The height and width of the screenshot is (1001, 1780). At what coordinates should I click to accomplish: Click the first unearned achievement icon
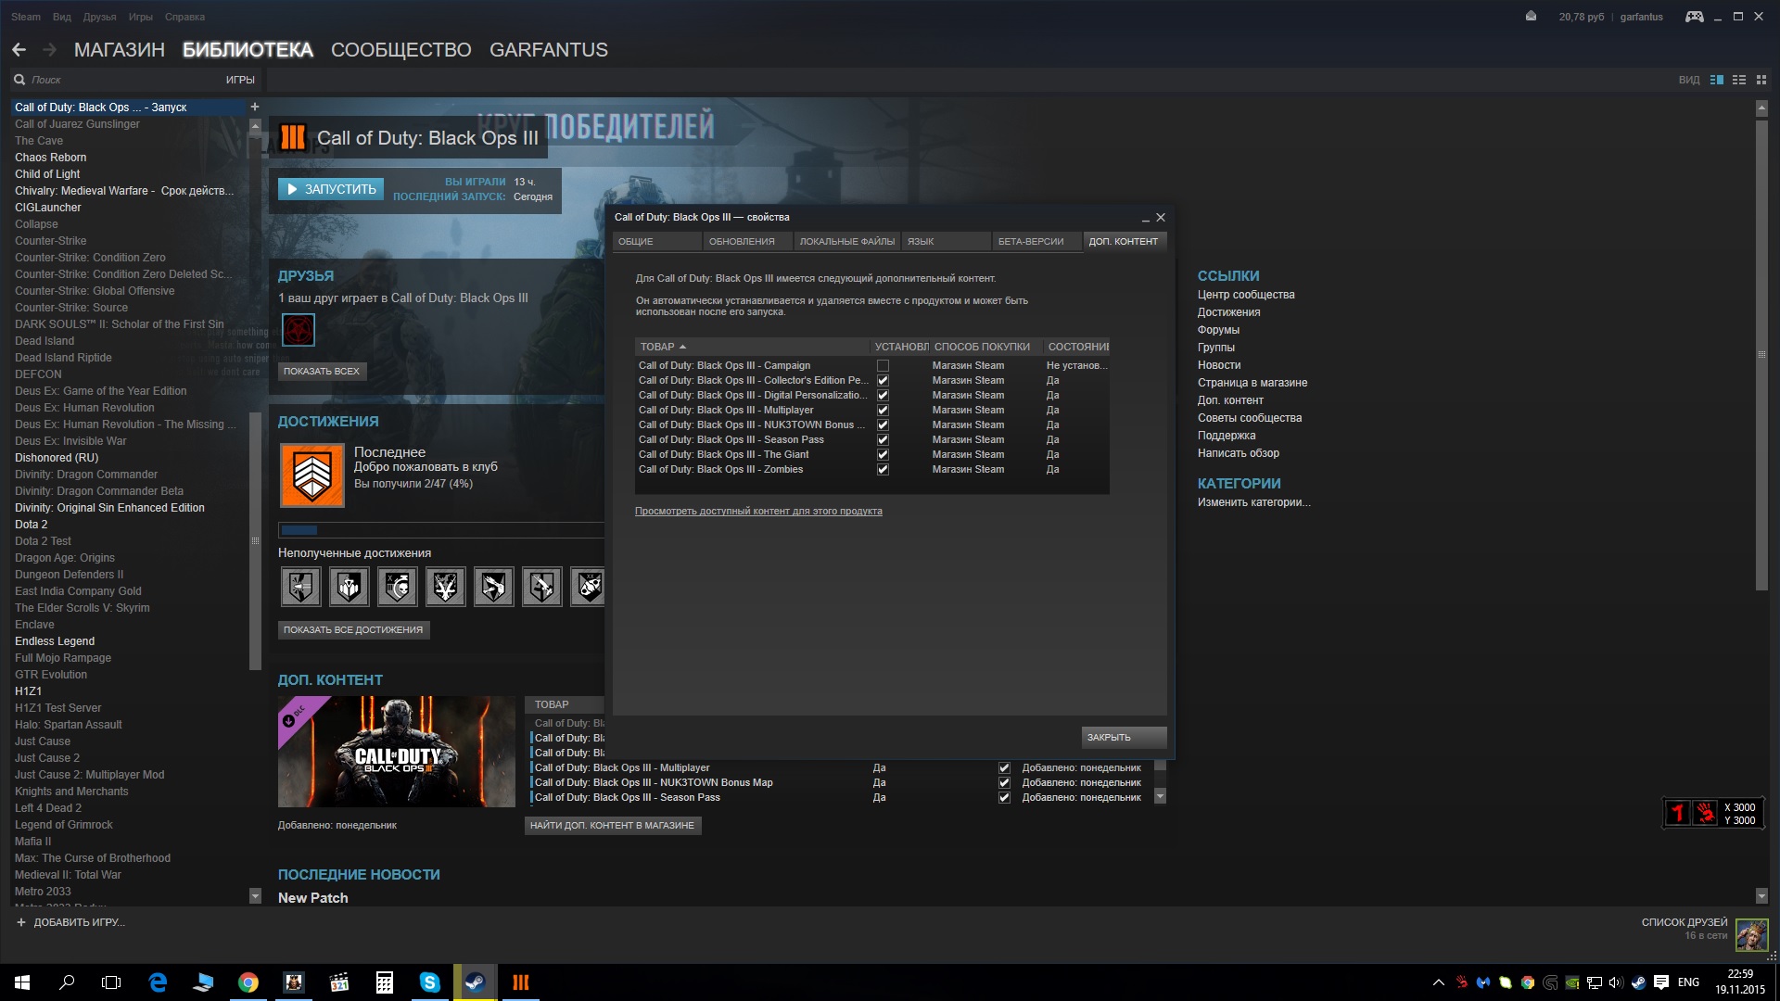[300, 587]
